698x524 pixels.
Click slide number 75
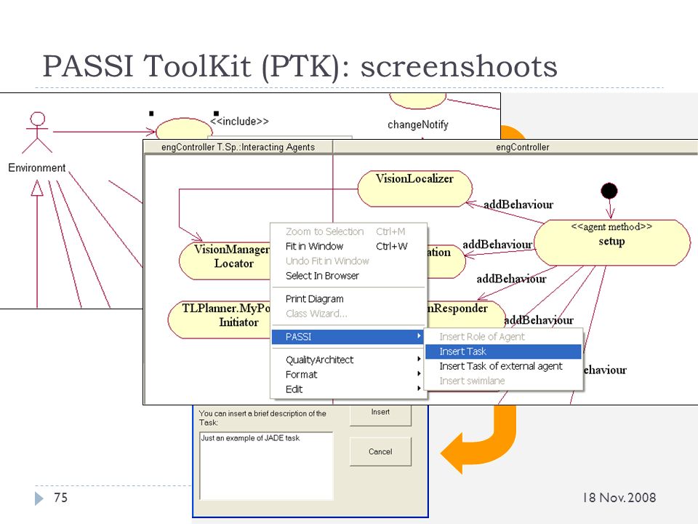pos(60,497)
